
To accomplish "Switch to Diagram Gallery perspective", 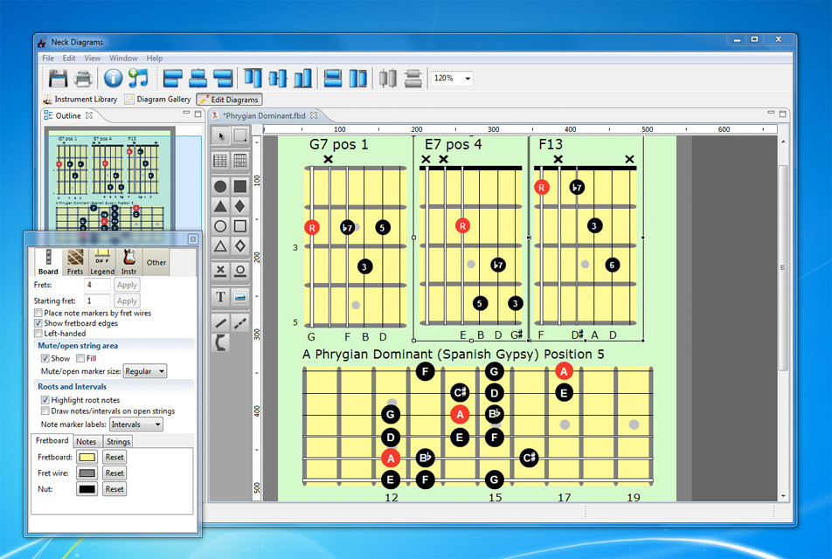I will [157, 100].
